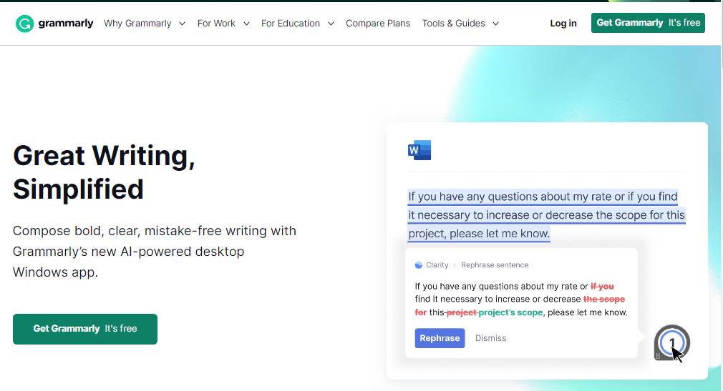Click the blue Clarity dot icon
Screen dimensions: 723x391
pos(419,265)
